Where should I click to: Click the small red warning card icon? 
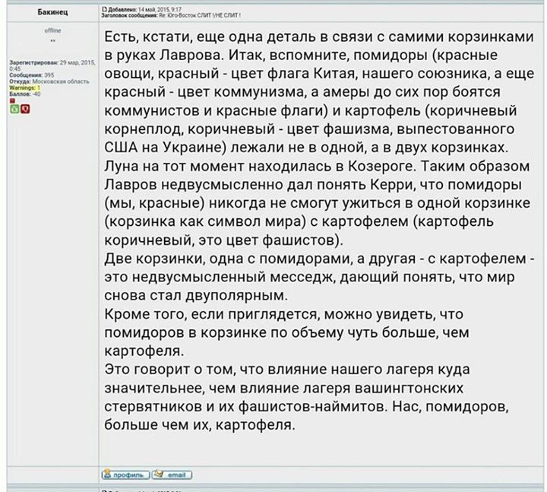tap(14, 99)
